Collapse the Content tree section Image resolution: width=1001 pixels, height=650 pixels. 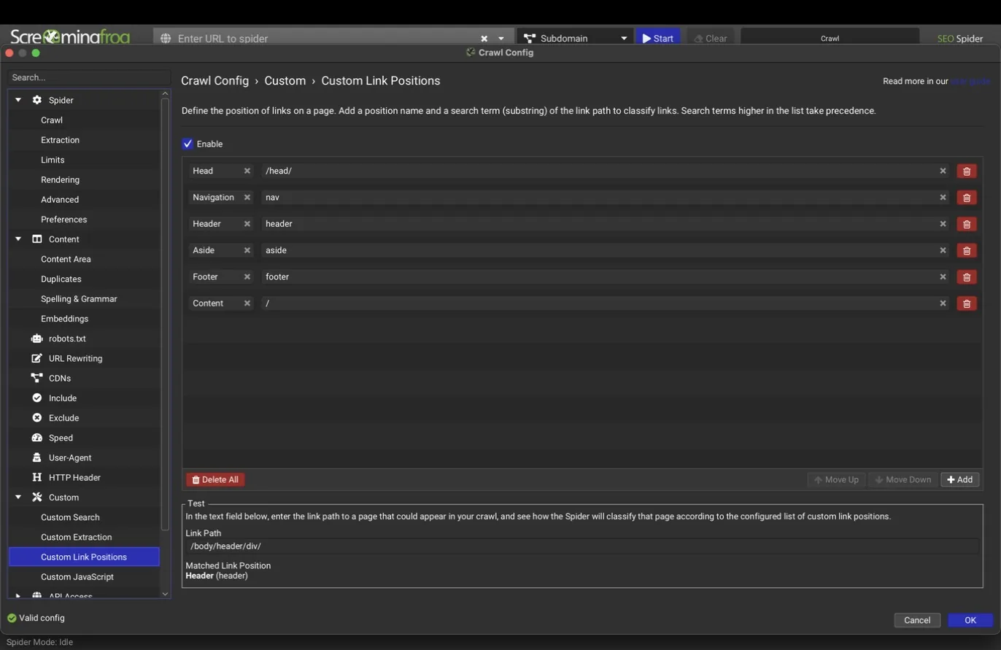[x=18, y=239]
